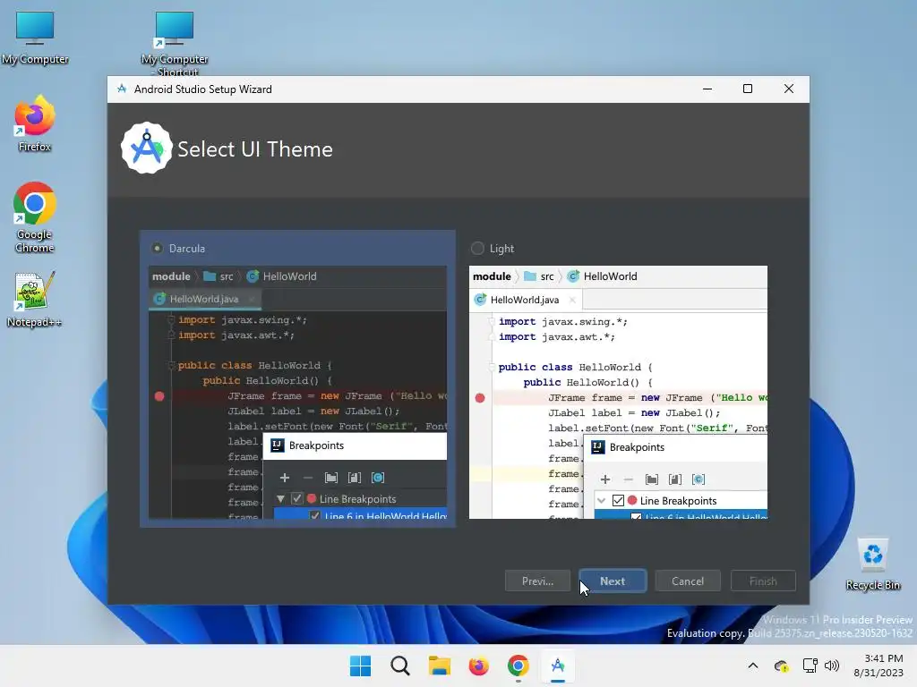Select the Recycle Bin desktop icon
The image size is (917, 687).
click(x=872, y=564)
